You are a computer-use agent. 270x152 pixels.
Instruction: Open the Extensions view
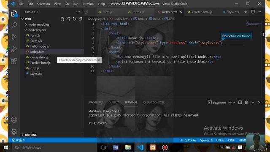coord(14,61)
